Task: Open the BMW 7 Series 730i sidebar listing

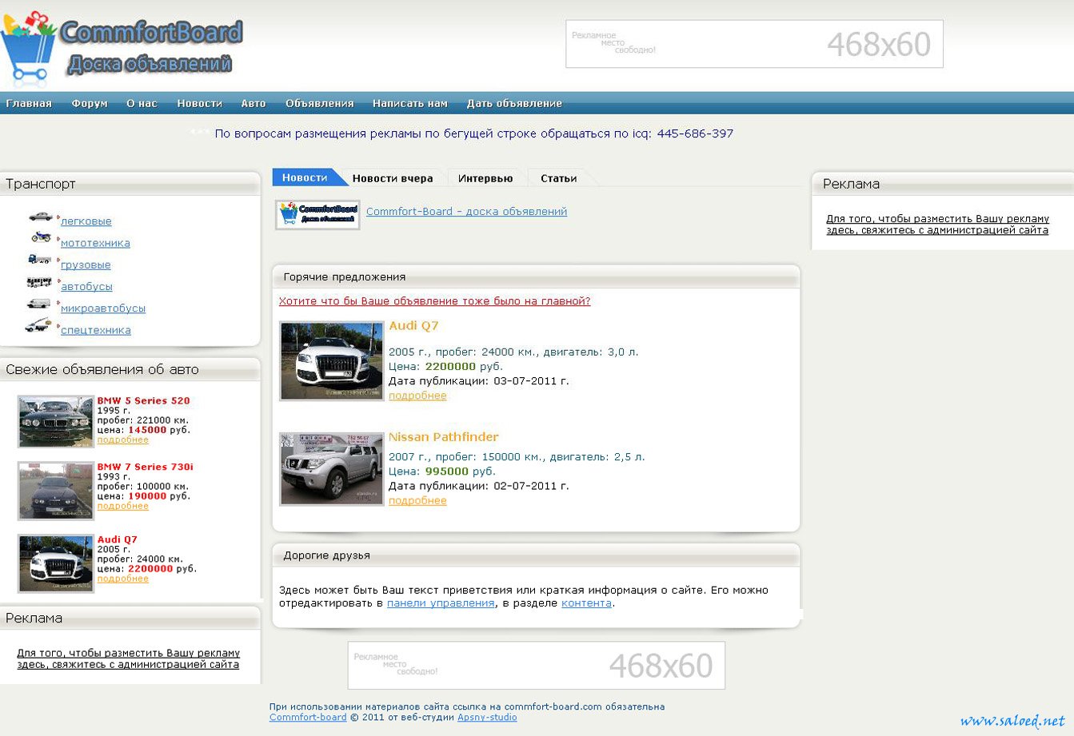Action: (145, 467)
